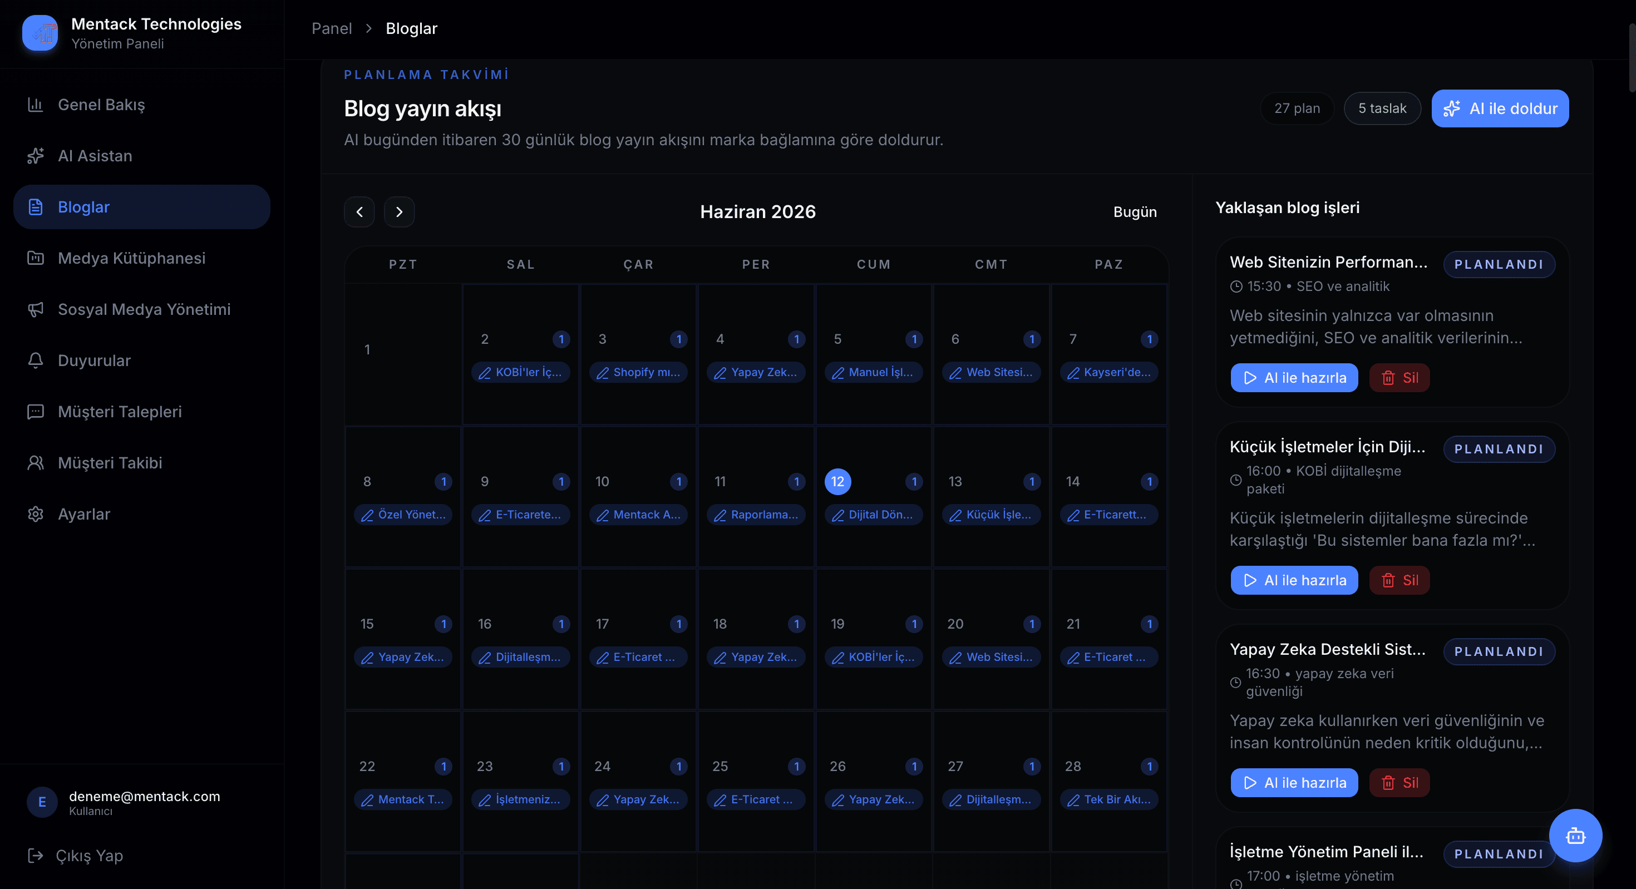This screenshot has width=1636, height=889.
Task: Click Panel breadcrumb link
Action: (332, 28)
